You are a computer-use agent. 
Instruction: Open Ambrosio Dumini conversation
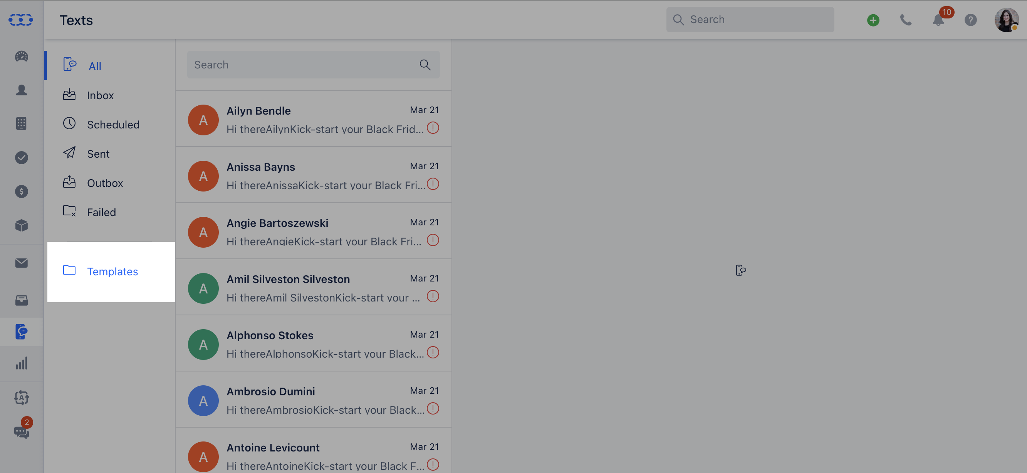click(313, 399)
